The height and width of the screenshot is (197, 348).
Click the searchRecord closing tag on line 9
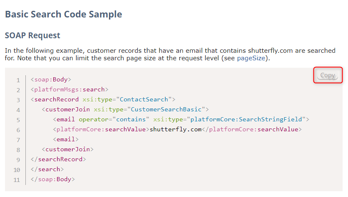coord(58,159)
